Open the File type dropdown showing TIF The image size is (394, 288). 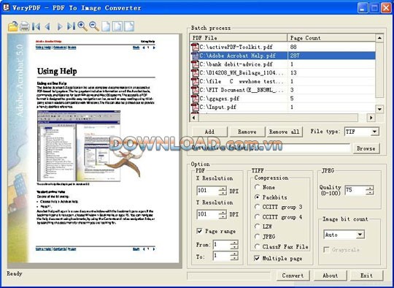tap(374, 132)
